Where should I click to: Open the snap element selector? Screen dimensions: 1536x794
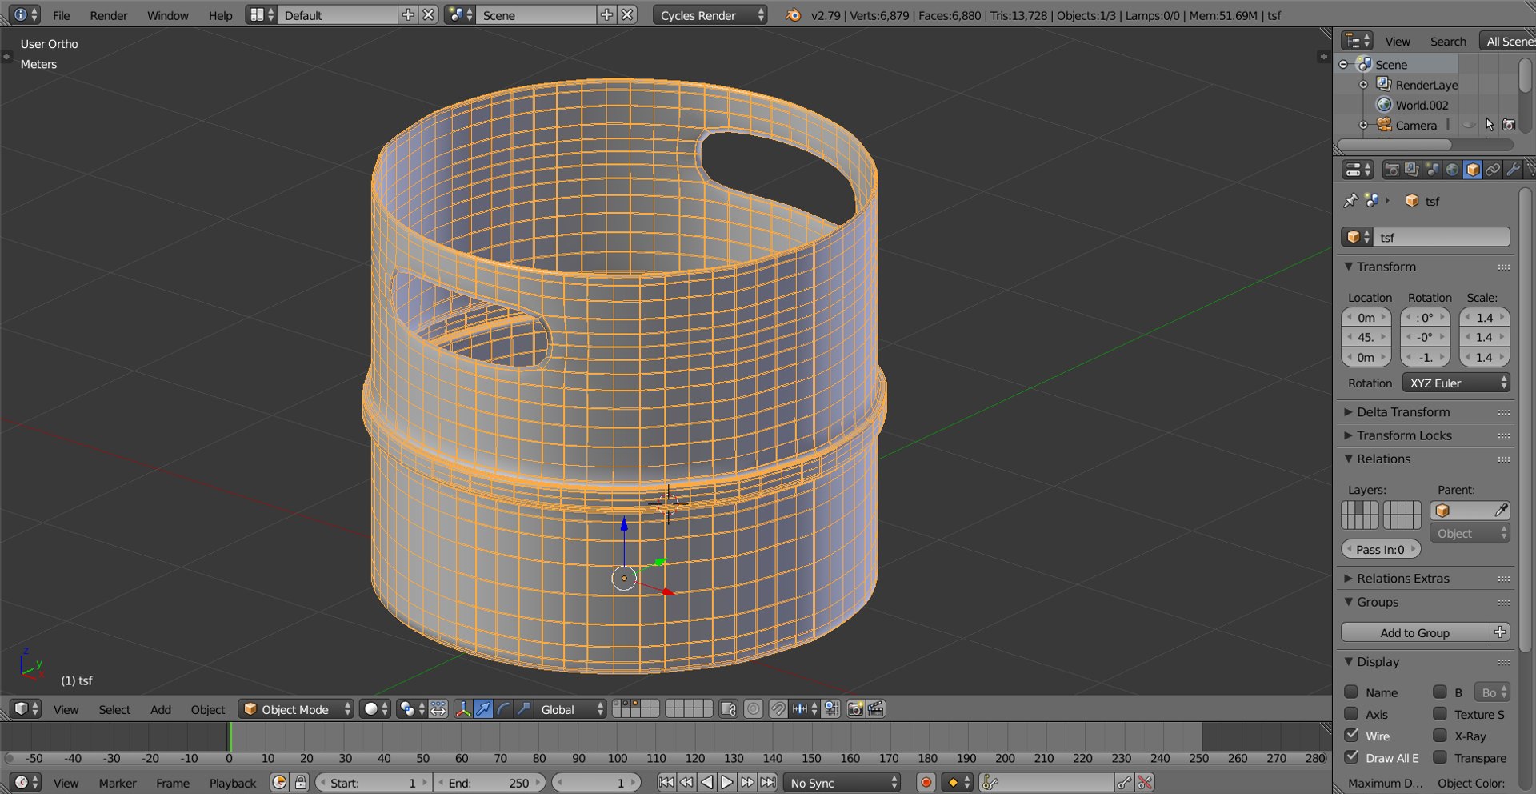point(805,708)
